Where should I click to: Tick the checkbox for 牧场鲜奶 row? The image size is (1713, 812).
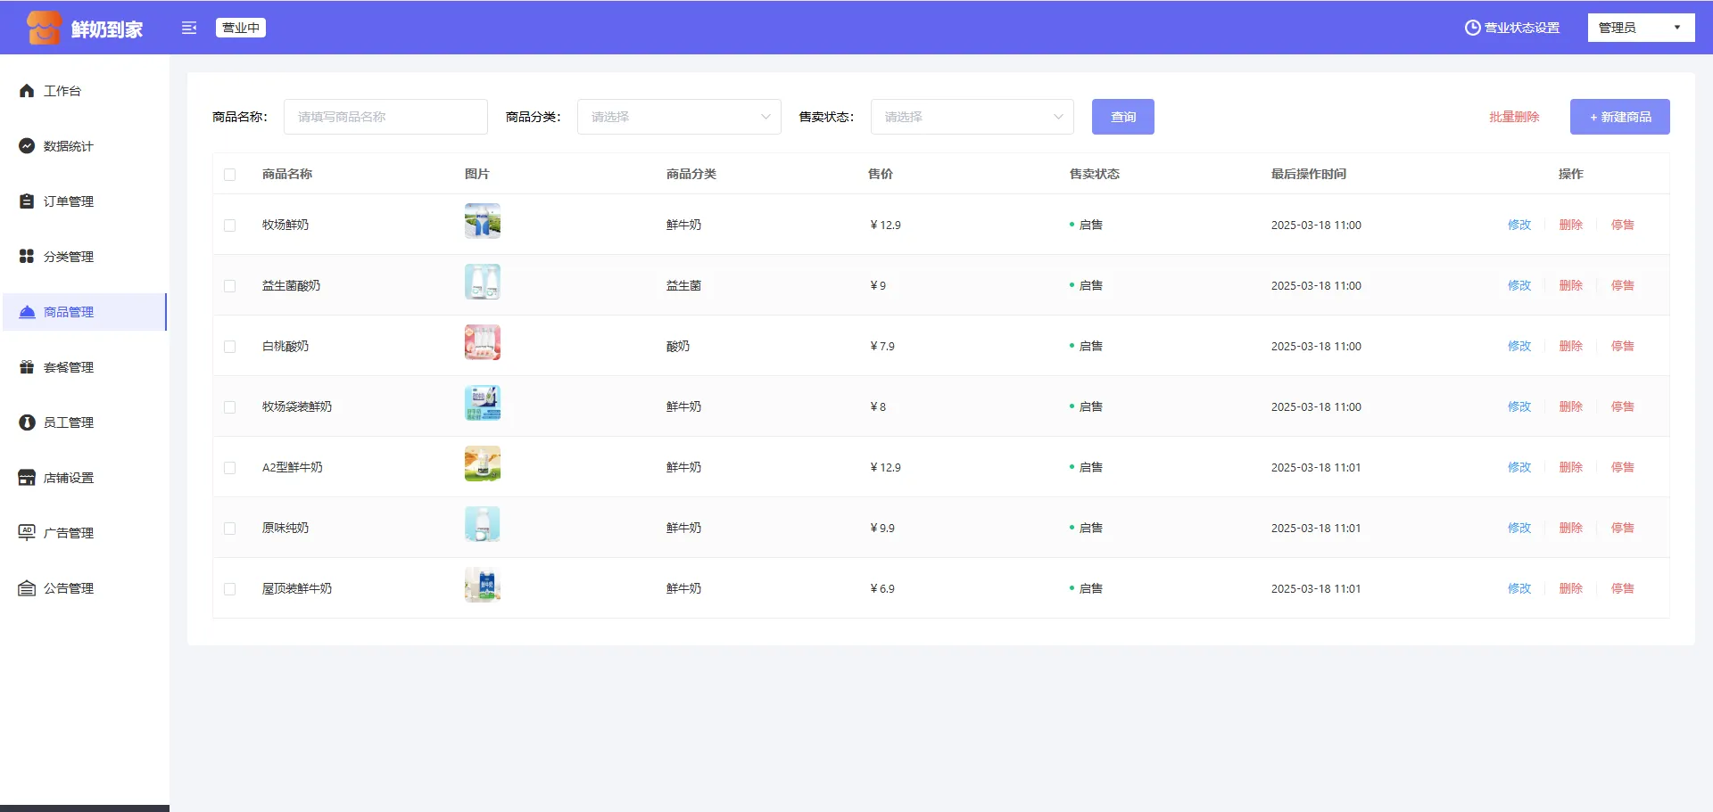(230, 225)
